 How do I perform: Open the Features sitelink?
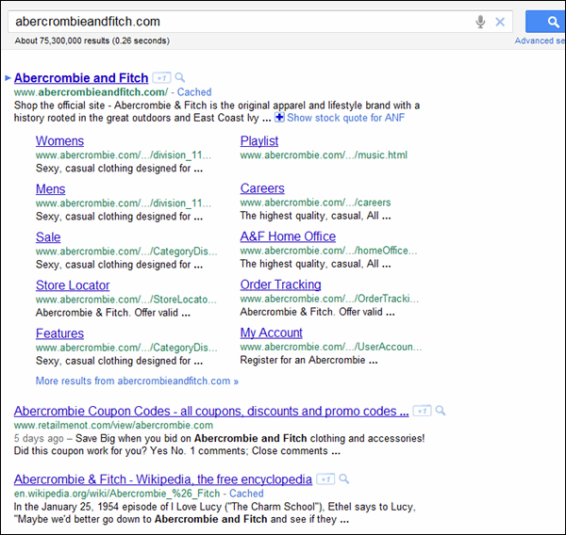click(59, 333)
